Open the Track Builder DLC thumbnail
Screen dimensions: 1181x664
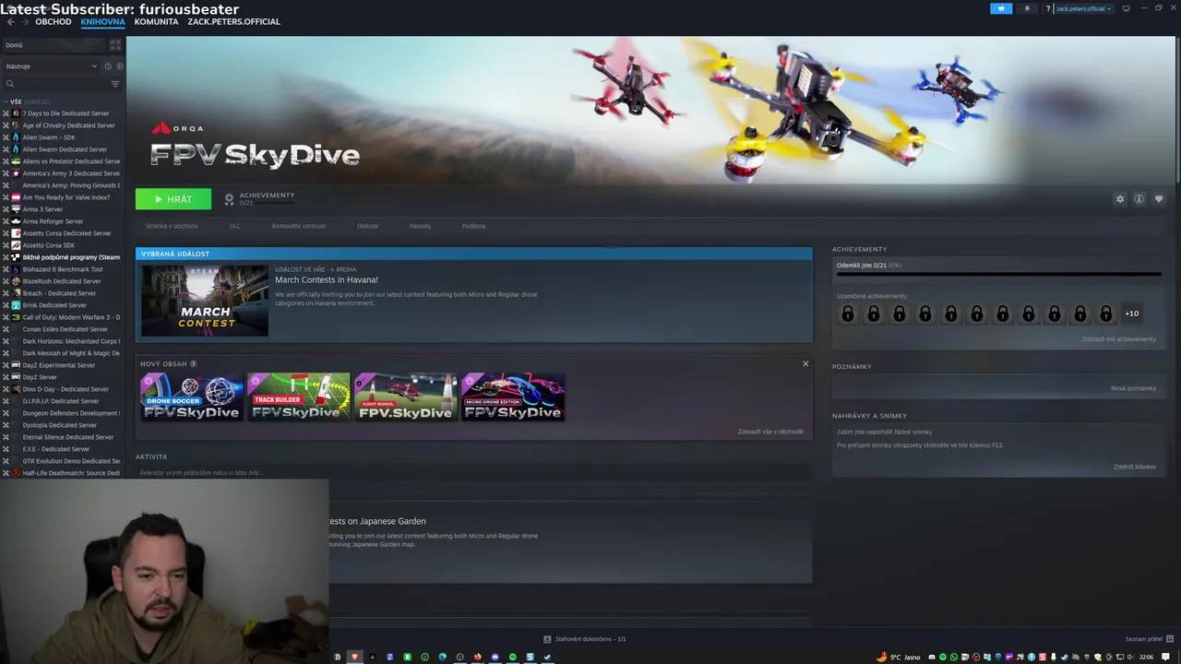pos(298,397)
